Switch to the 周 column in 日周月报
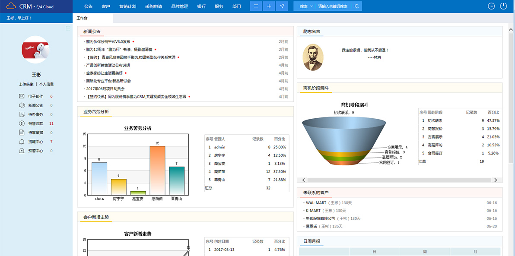 [425, 251]
